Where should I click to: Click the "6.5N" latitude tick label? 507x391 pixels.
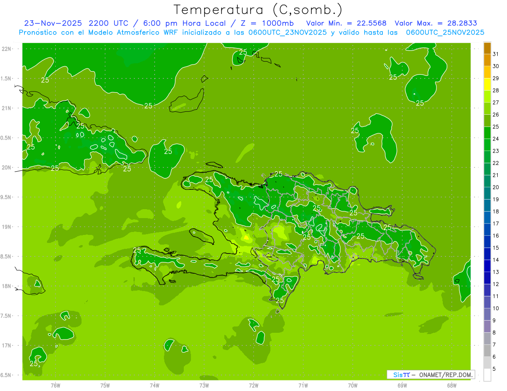point(6,375)
